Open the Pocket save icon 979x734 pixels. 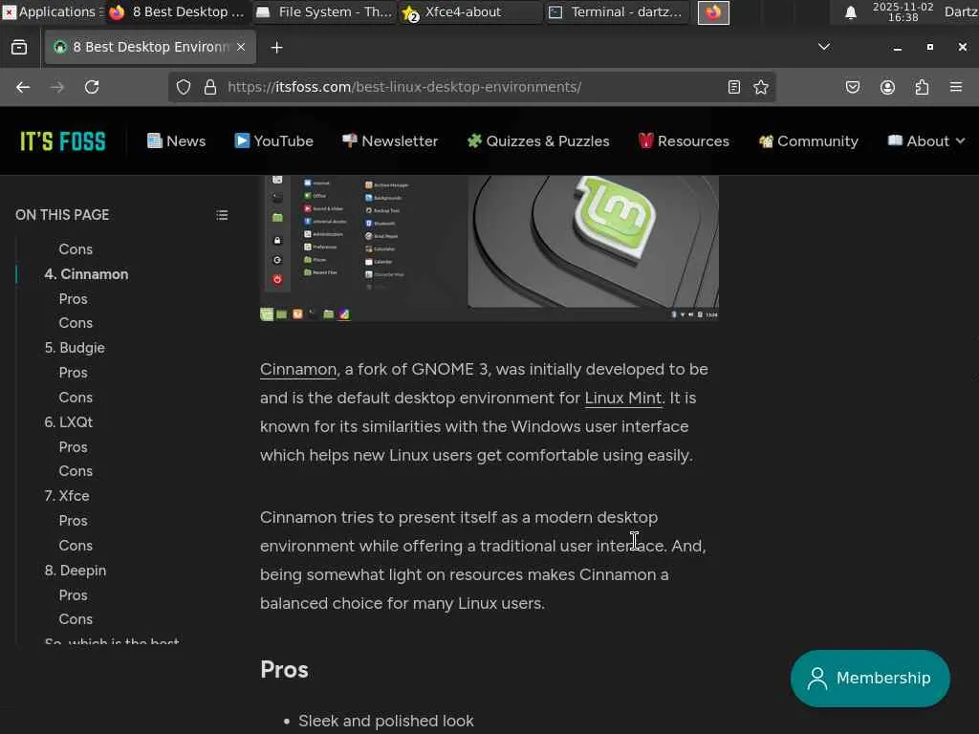853,87
